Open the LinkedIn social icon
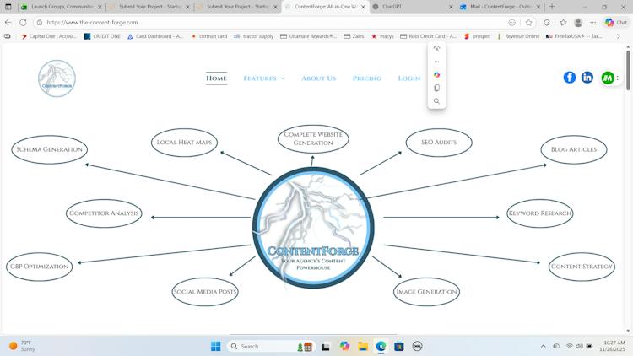 587,78
